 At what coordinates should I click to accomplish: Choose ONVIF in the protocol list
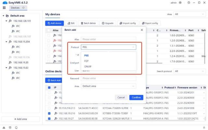point(88,67)
